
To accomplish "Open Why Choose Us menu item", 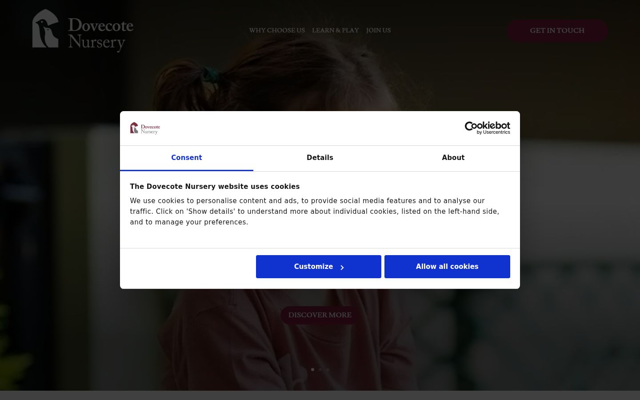I will coord(277,30).
